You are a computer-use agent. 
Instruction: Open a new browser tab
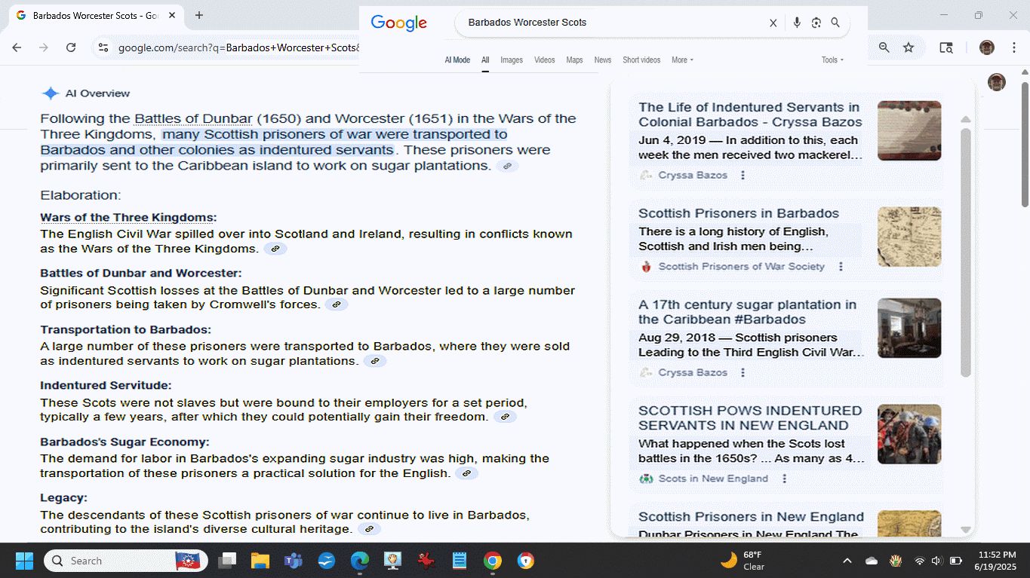199,15
